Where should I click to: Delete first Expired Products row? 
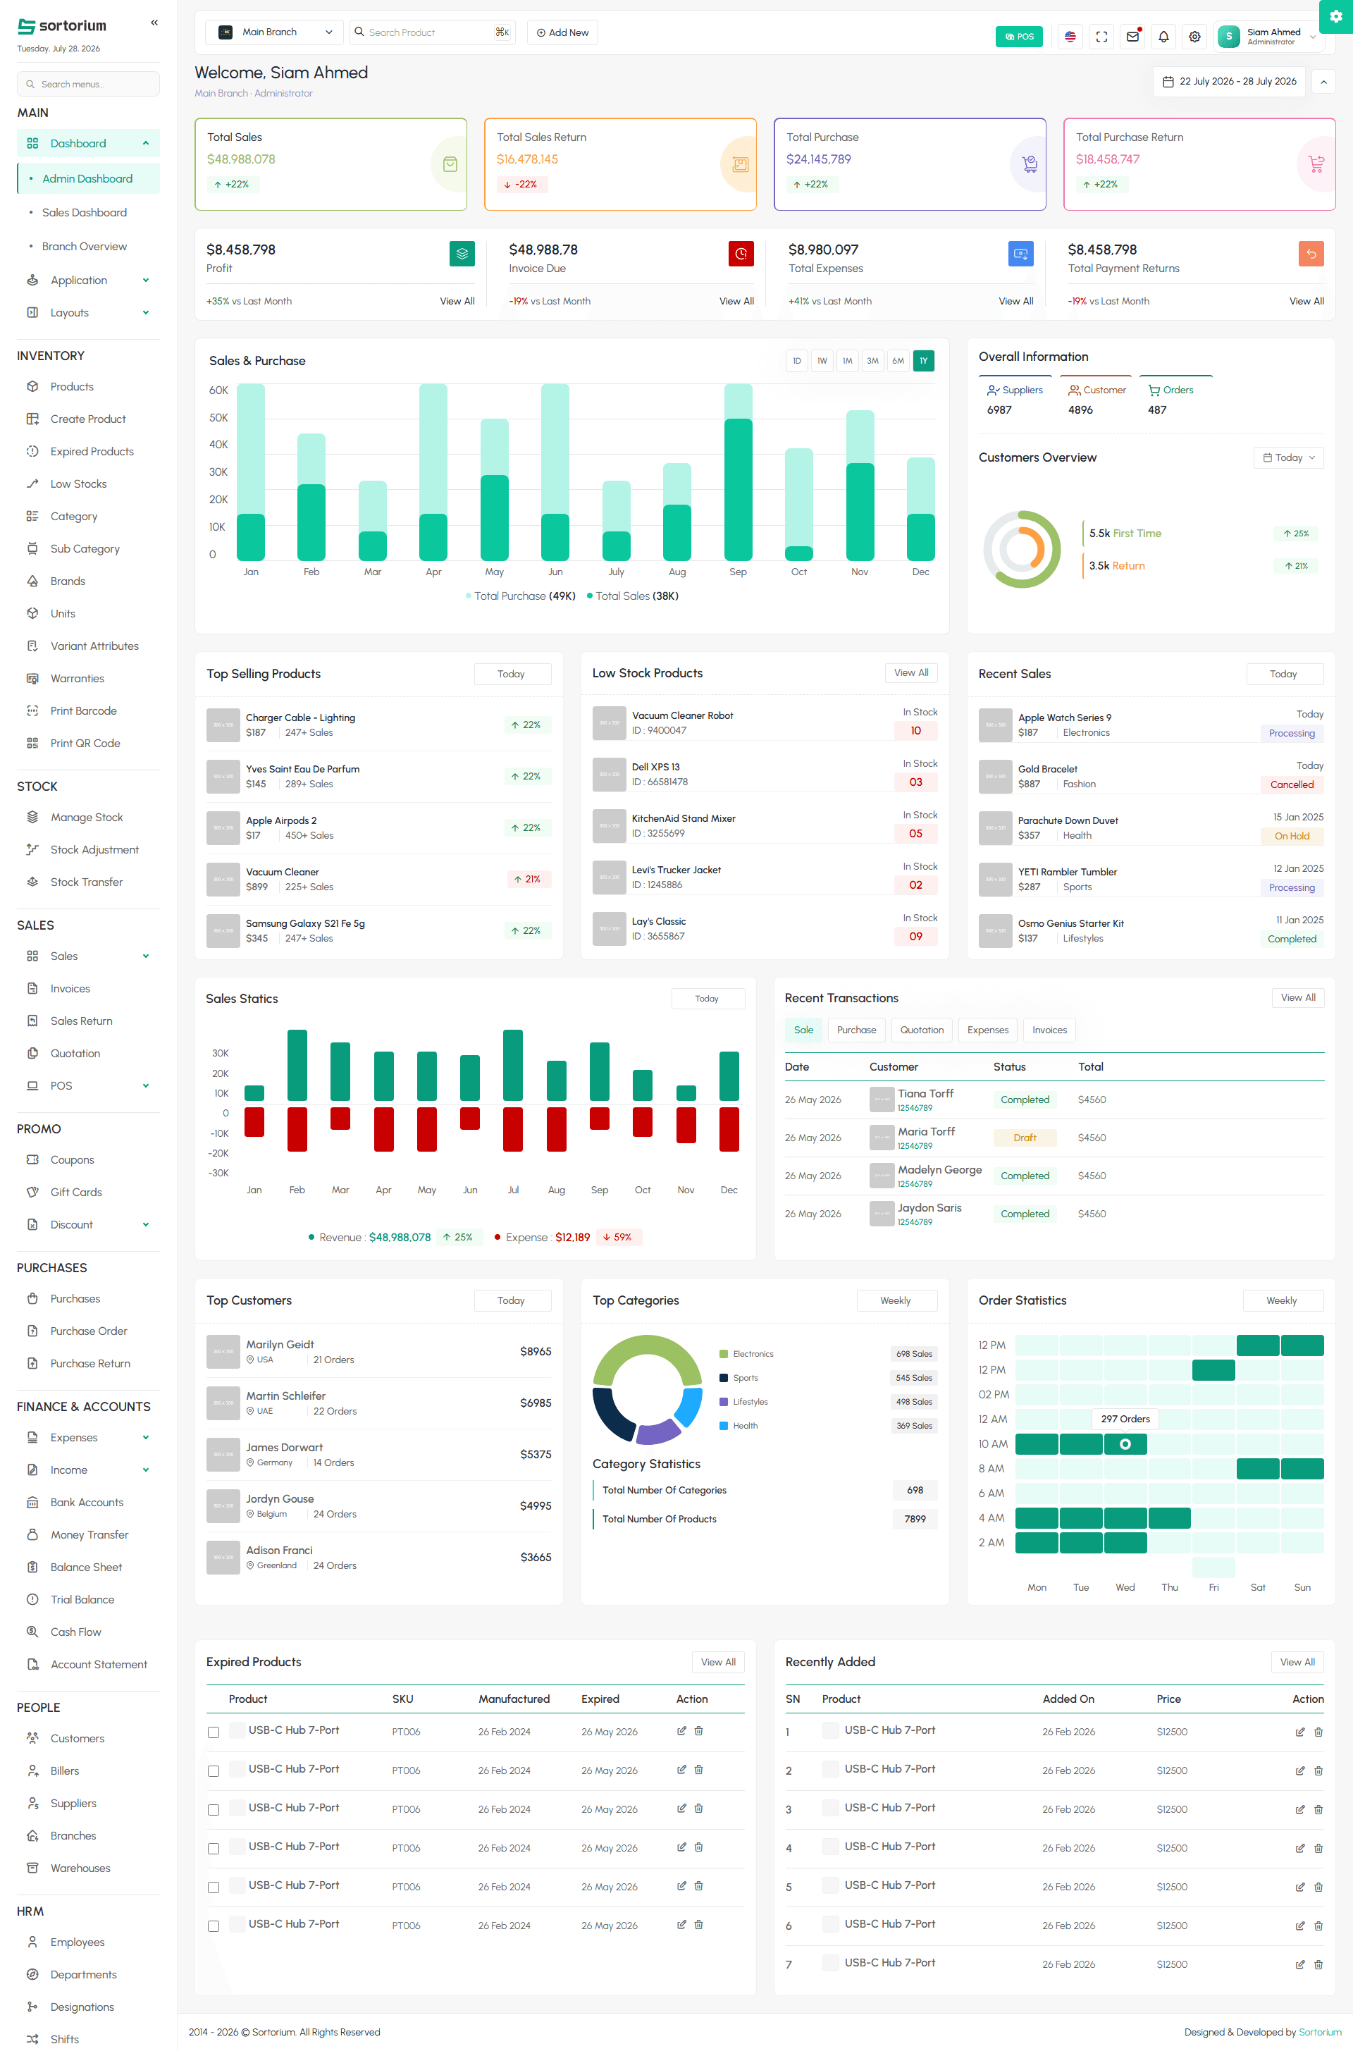698,1730
